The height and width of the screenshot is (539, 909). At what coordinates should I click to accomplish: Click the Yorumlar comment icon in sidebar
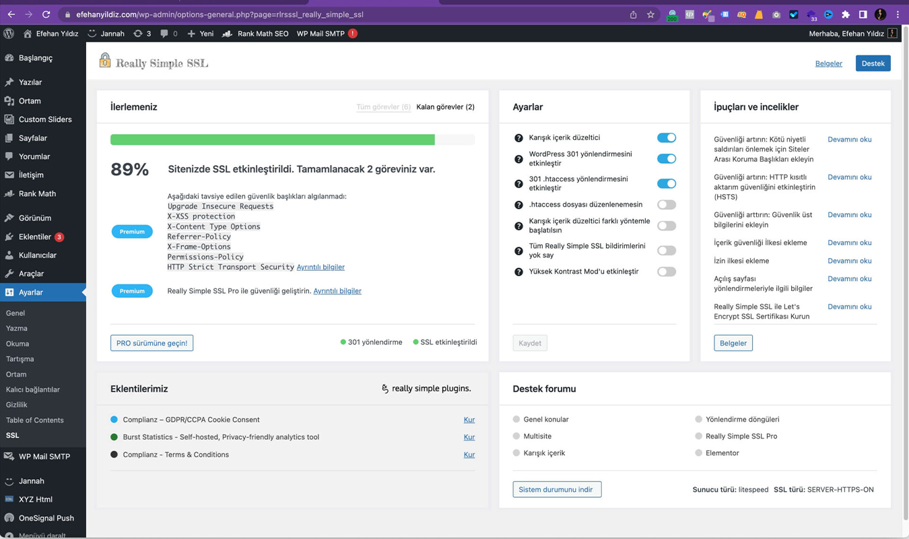[9, 156]
